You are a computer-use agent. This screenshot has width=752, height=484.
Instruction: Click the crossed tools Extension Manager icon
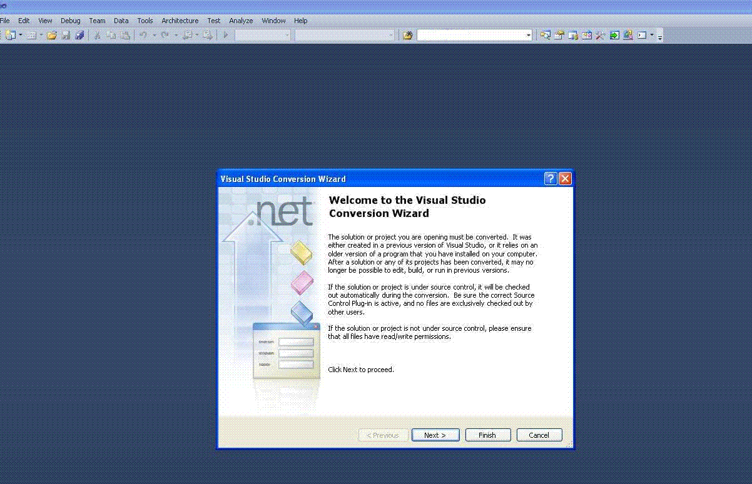601,35
